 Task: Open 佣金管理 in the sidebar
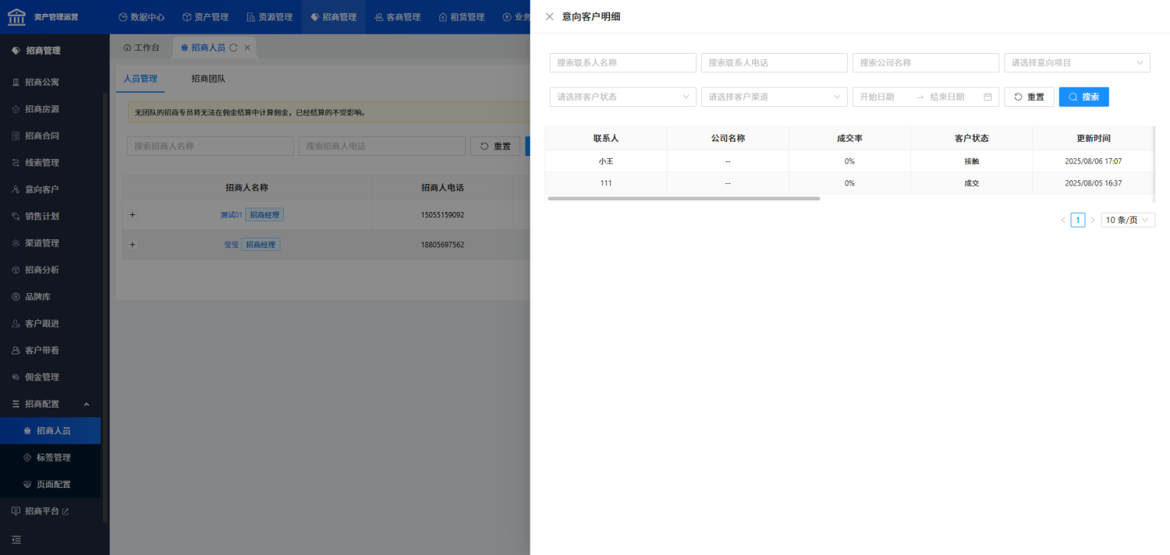coord(42,377)
